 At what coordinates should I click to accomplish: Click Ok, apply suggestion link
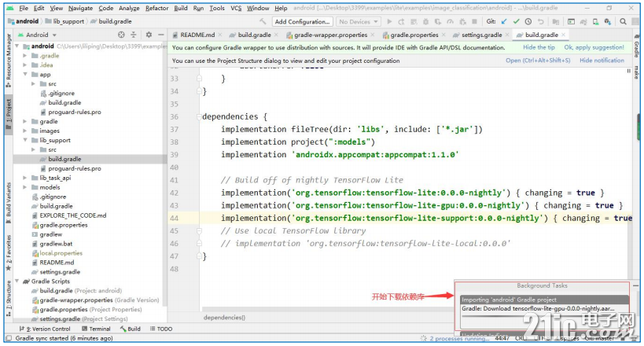[x=594, y=47]
